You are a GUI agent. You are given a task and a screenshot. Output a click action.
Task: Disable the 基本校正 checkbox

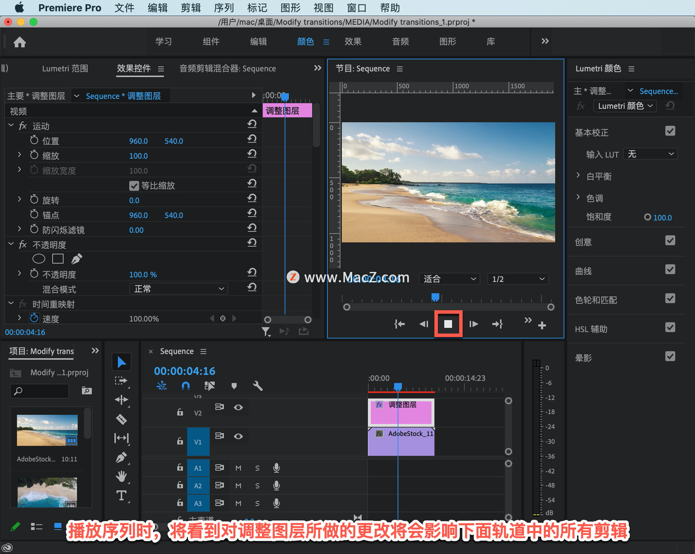670,131
